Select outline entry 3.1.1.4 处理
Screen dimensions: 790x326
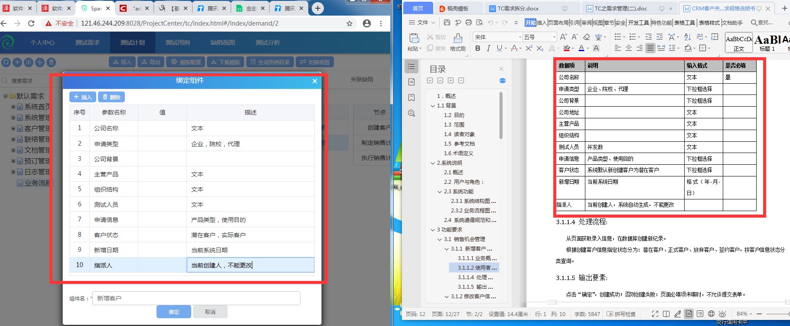coord(475,277)
